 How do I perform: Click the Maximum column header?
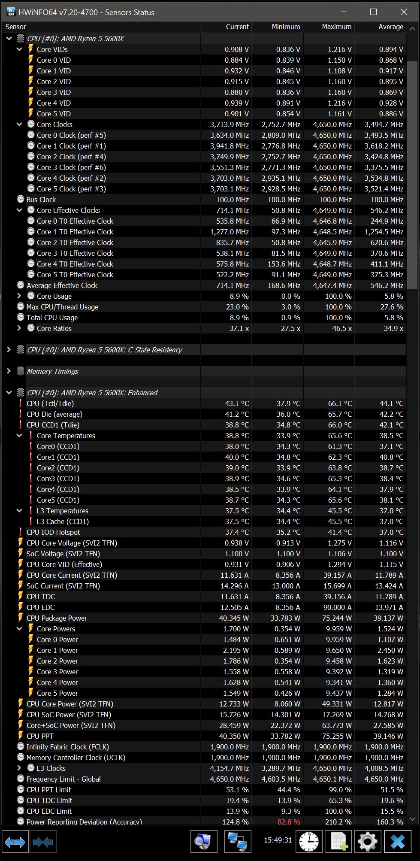(x=336, y=27)
